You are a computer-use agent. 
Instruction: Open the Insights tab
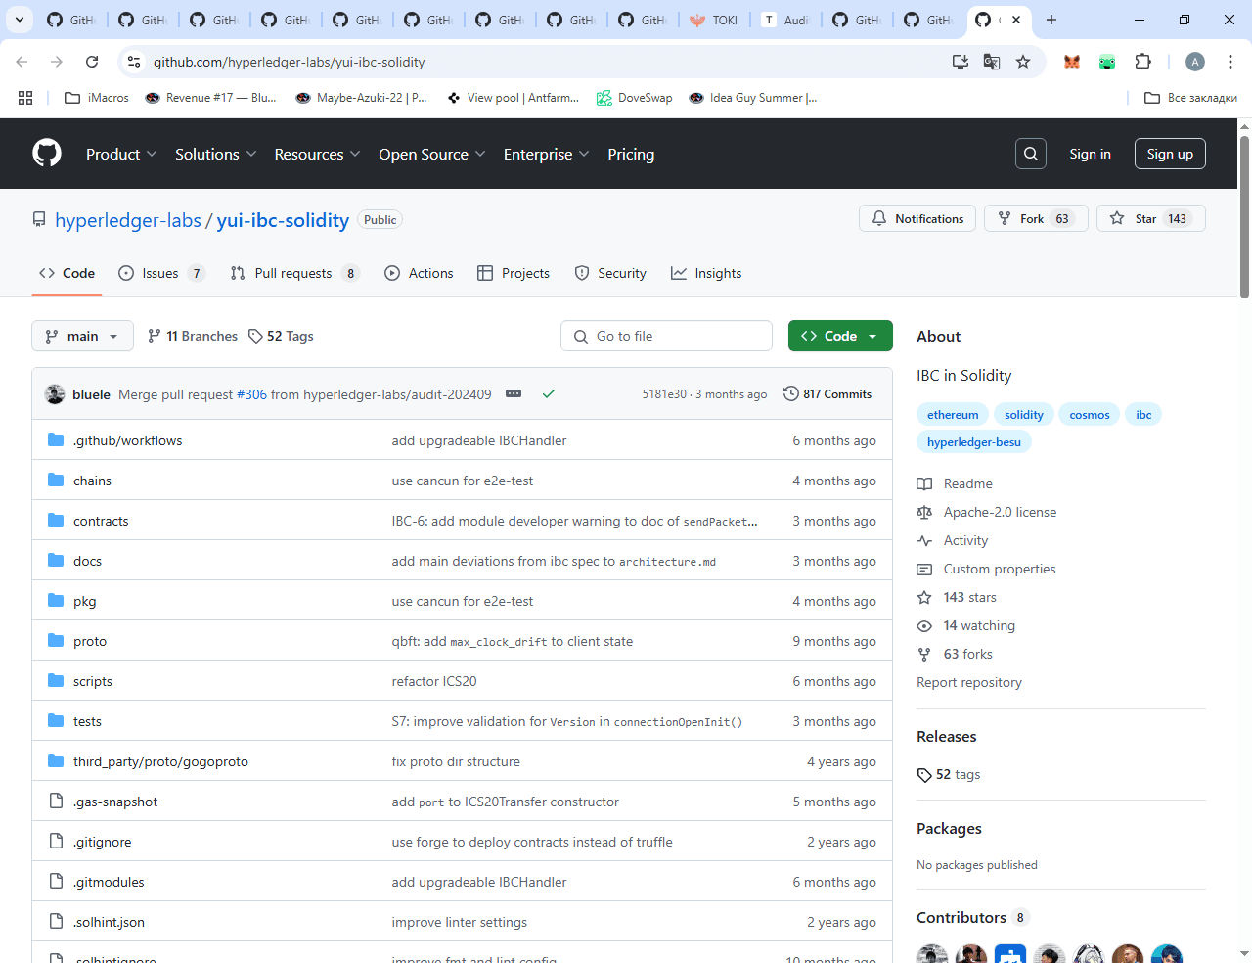[706, 273]
